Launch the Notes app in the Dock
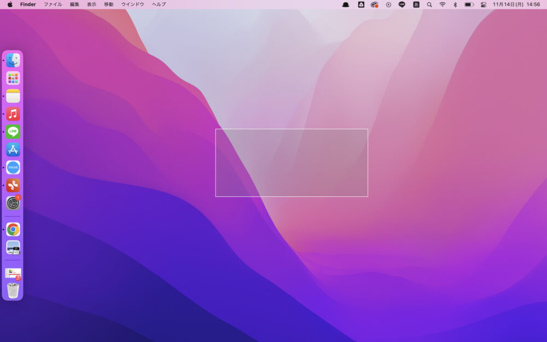The height and width of the screenshot is (342, 547). pyautogui.click(x=13, y=96)
